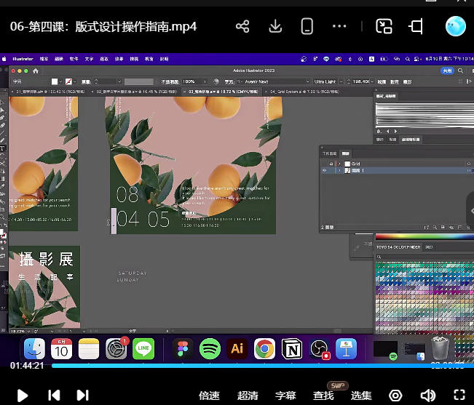Enter fullscreen mode
The height and width of the screenshot is (405, 474).
(x=459, y=396)
